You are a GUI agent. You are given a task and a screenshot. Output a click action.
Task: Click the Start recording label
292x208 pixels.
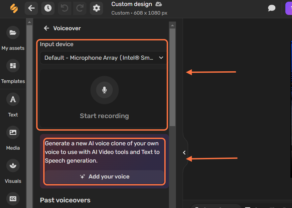(x=104, y=116)
